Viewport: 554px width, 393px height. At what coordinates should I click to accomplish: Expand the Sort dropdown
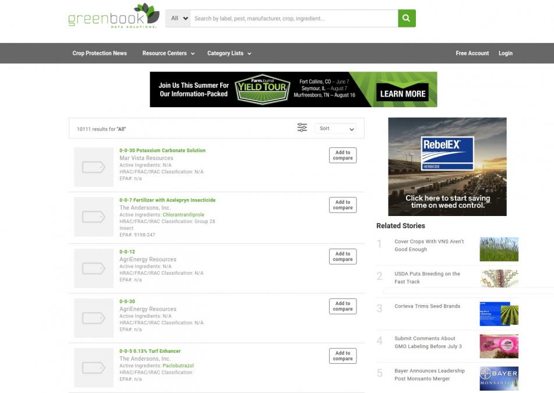click(x=336, y=129)
